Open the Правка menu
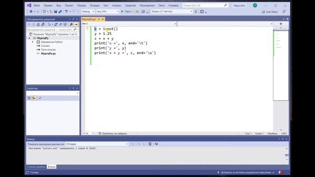 [x=48, y=5]
